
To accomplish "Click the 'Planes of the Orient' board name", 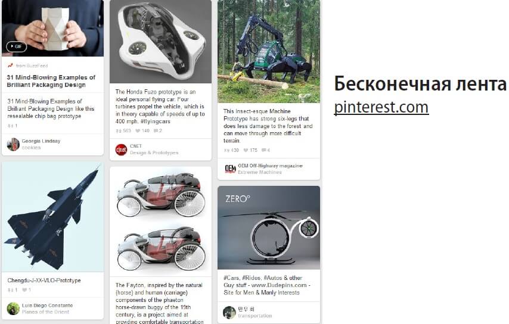I will click(45, 311).
